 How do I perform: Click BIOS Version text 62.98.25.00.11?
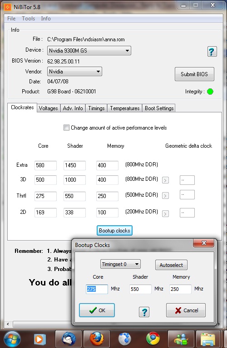64,62
